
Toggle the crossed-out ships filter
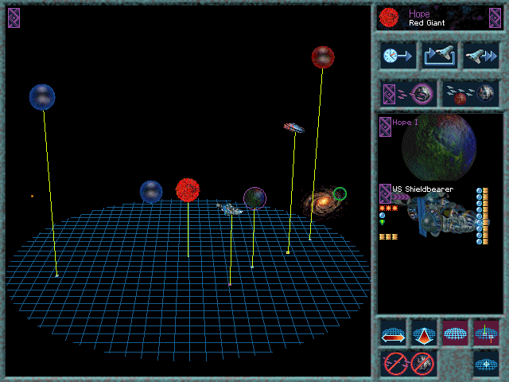394,364
